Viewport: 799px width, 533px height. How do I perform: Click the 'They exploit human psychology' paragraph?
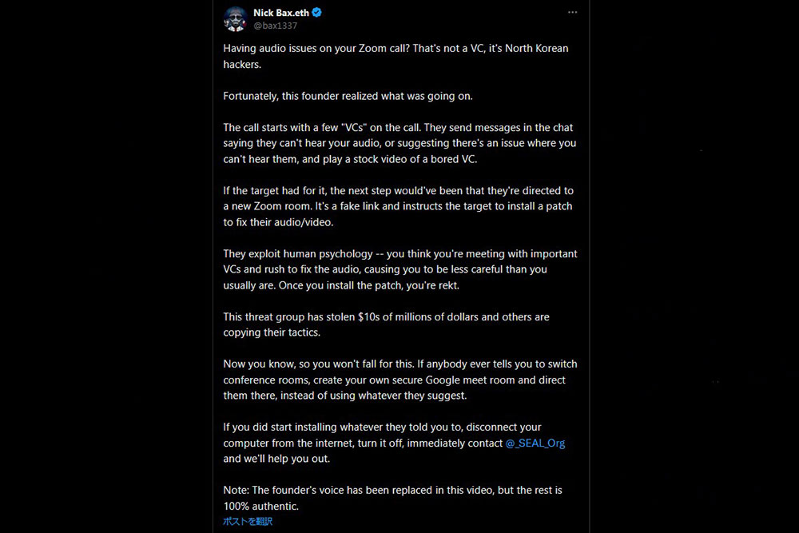click(400, 269)
